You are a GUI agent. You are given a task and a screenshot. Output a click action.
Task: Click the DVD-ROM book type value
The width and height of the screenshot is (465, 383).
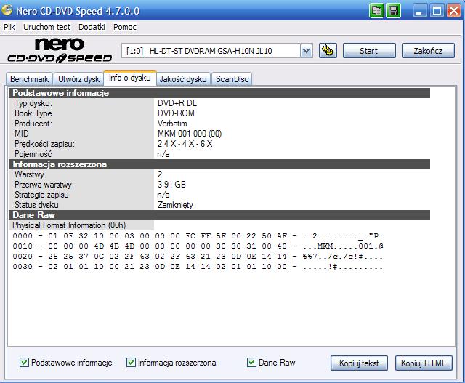176,113
